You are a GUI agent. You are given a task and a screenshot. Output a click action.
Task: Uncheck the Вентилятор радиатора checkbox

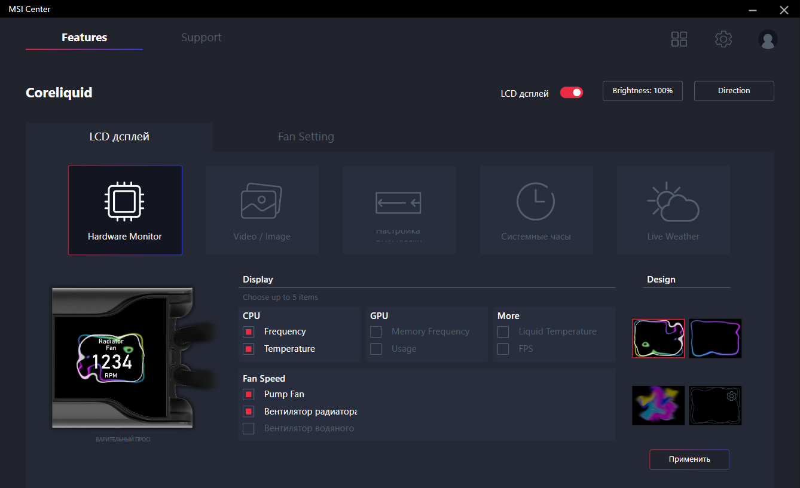(x=249, y=412)
